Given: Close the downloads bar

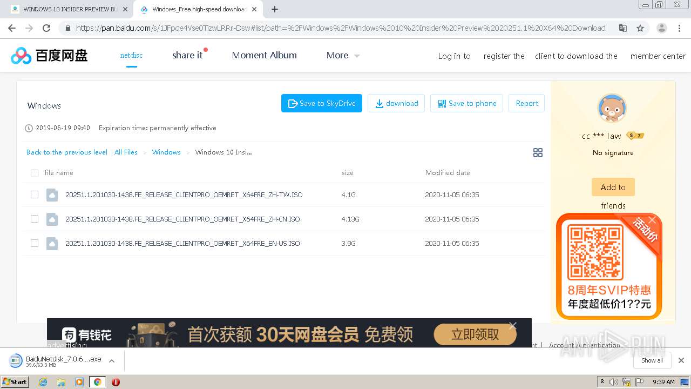Looking at the screenshot, I should [681, 360].
